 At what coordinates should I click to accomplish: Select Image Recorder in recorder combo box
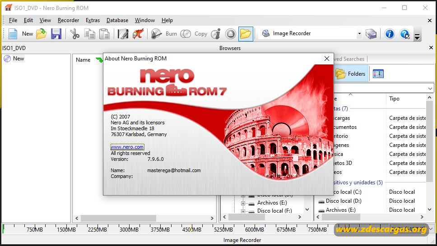pyautogui.click(x=311, y=34)
